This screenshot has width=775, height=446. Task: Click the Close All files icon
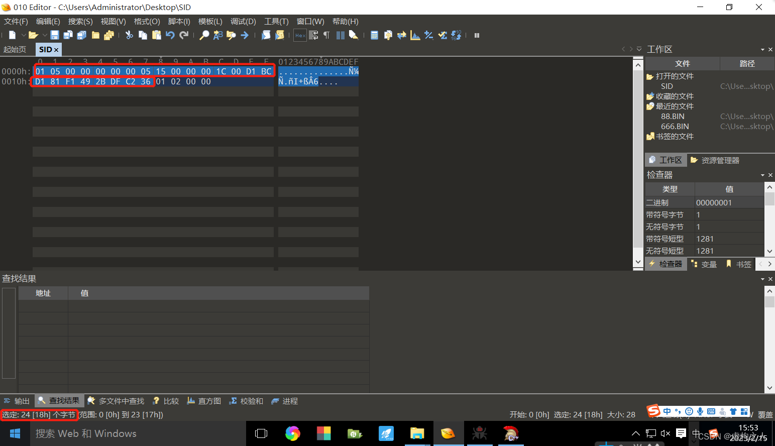(x=109, y=35)
